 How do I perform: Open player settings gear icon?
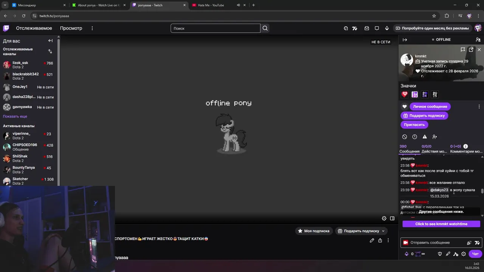(x=384, y=218)
